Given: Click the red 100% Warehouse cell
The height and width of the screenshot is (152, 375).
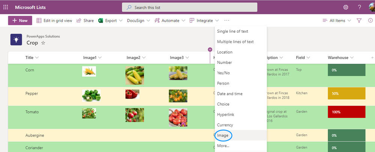Looking at the screenshot, I should pyautogui.click(x=346, y=112).
